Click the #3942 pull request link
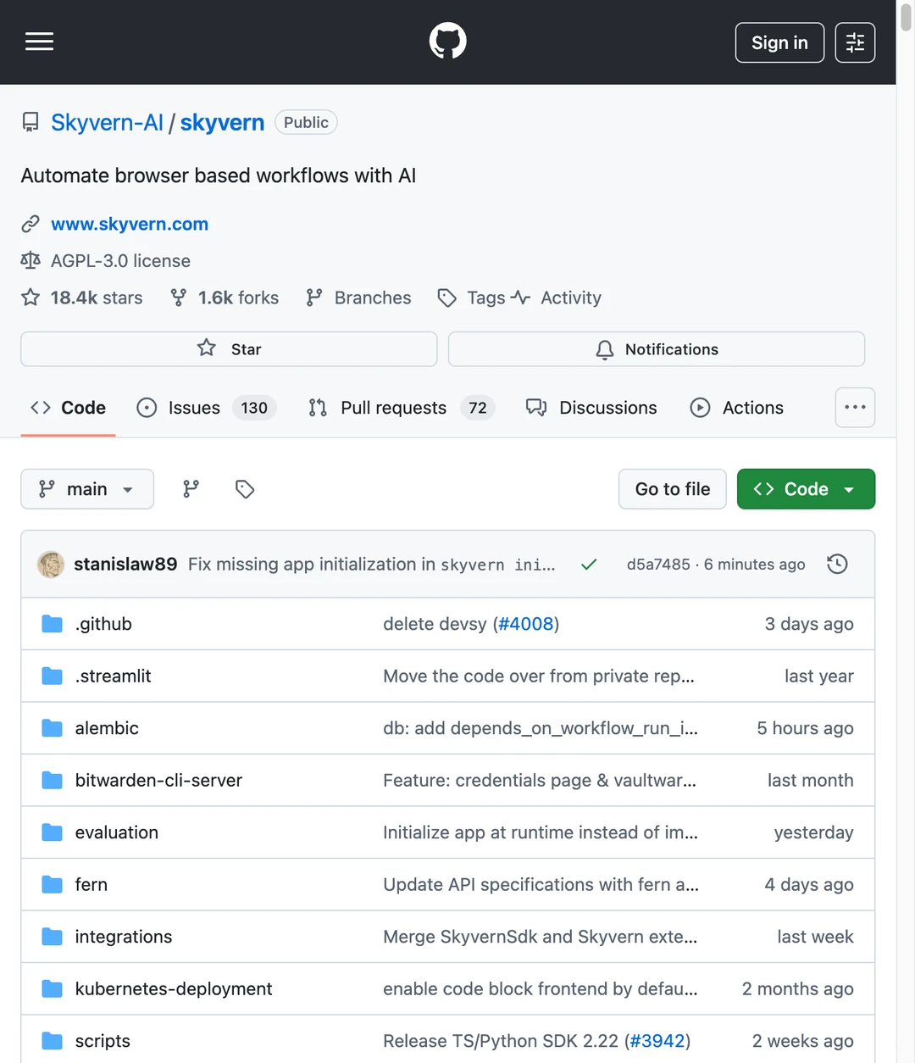 tap(657, 1041)
